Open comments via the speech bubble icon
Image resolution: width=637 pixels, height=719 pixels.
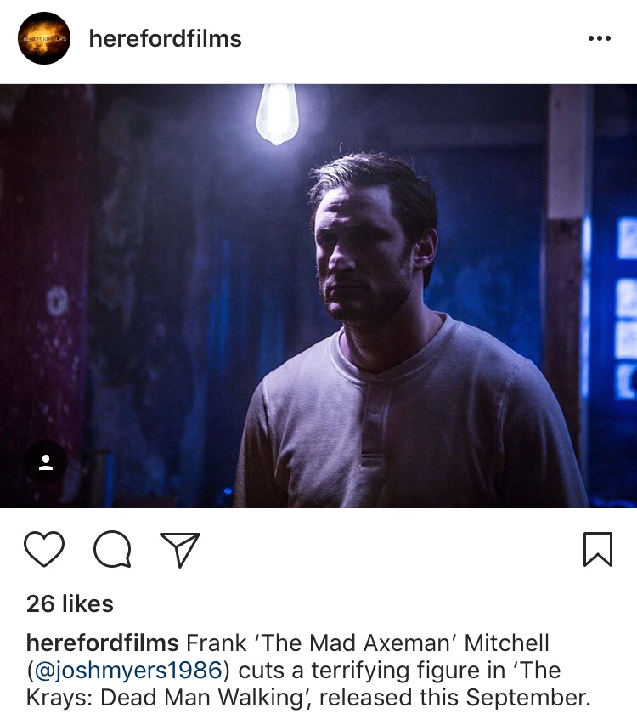pyautogui.click(x=112, y=549)
